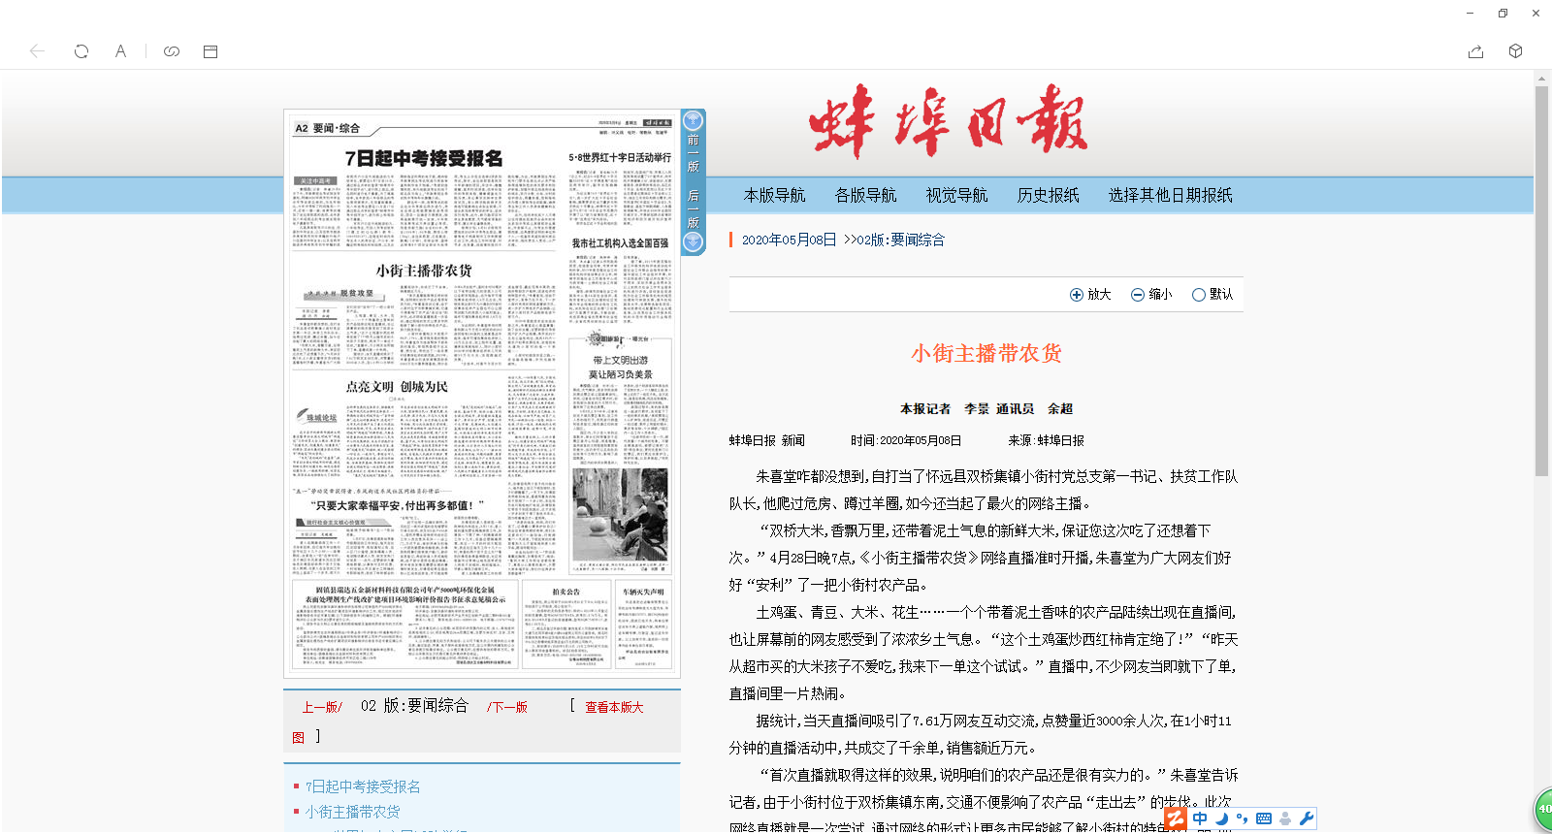The image size is (1552, 834).
Task: Click the 7日起中考接受报名 article link
Action: tap(363, 786)
